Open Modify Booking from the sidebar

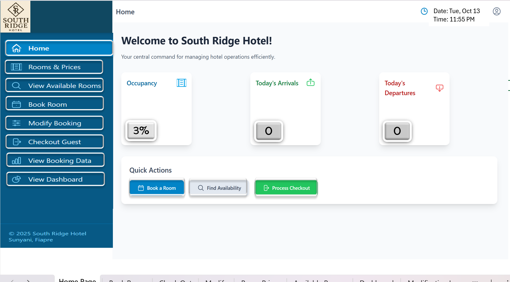point(54,123)
